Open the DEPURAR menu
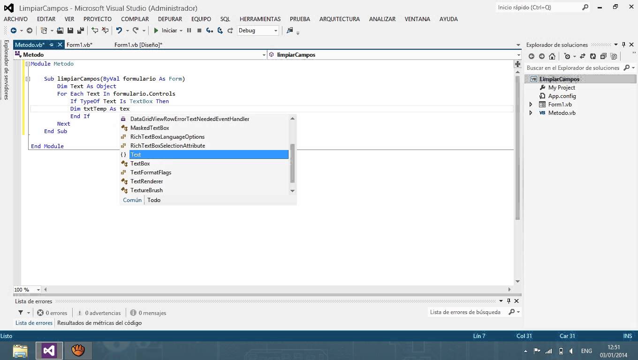638x360 pixels. pyautogui.click(x=169, y=19)
